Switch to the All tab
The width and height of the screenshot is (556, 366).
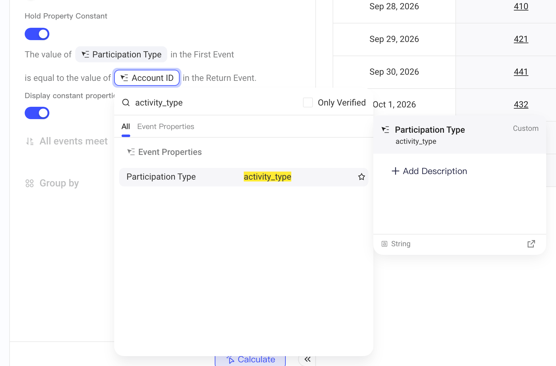point(126,127)
